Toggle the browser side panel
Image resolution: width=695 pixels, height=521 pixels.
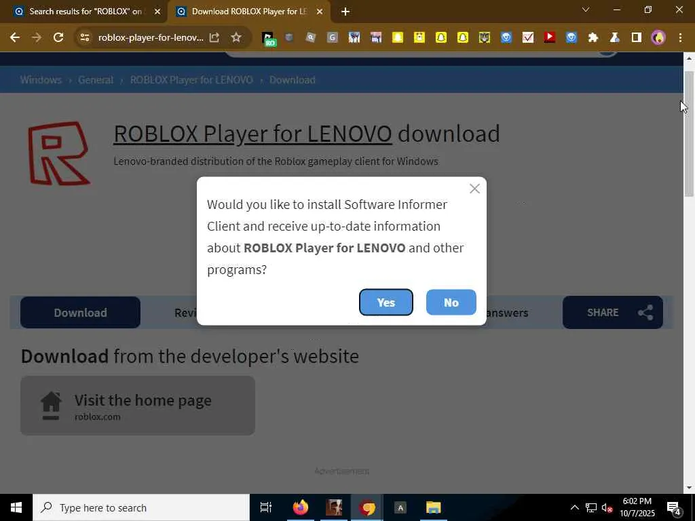pyautogui.click(x=637, y=38)
